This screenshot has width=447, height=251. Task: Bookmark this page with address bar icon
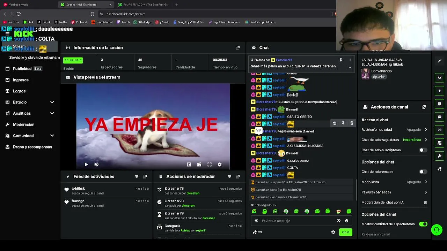92,14
